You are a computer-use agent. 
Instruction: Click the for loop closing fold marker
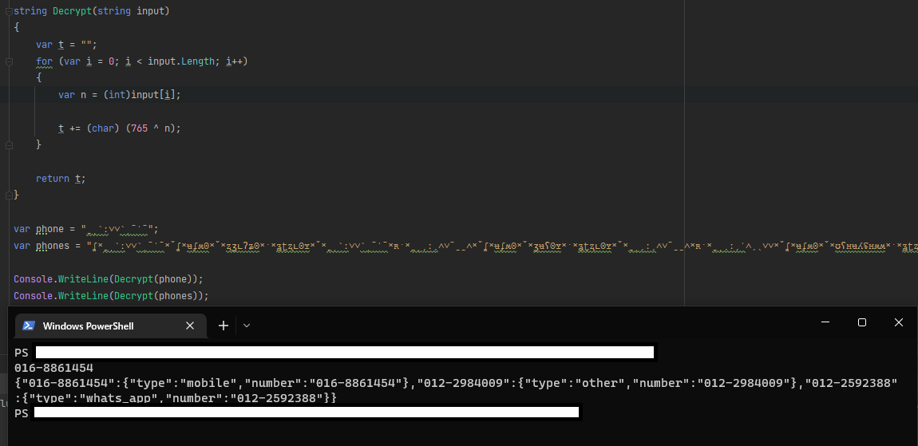click(8, 145)
